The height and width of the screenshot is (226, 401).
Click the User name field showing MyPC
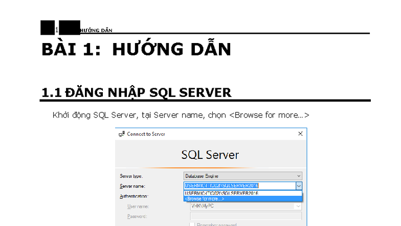click(242, 206)
